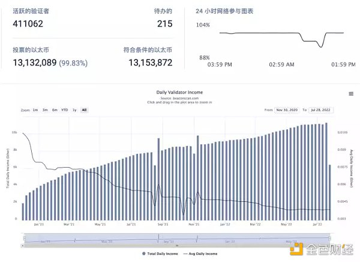Click the 24-hour participation line dip
Screen dimensions: 360x262
pos(321,47)
